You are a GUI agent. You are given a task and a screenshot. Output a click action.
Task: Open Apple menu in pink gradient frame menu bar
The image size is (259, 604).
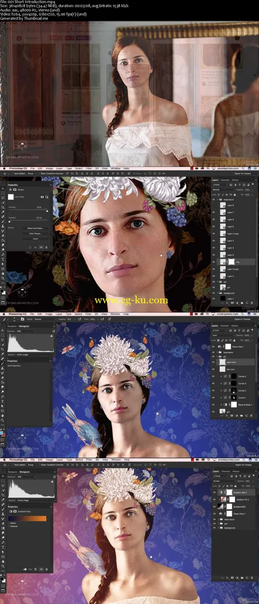[4, 460]
